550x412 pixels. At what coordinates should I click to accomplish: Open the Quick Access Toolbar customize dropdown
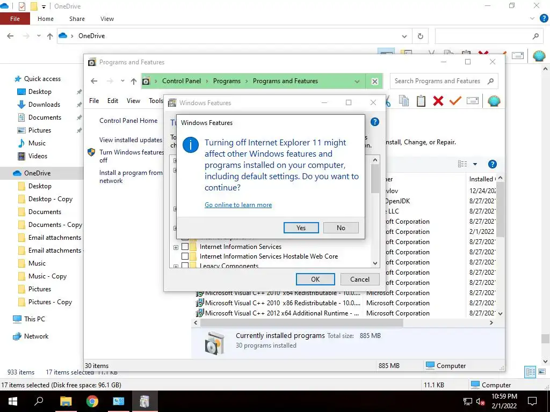[x=44, y=6]
